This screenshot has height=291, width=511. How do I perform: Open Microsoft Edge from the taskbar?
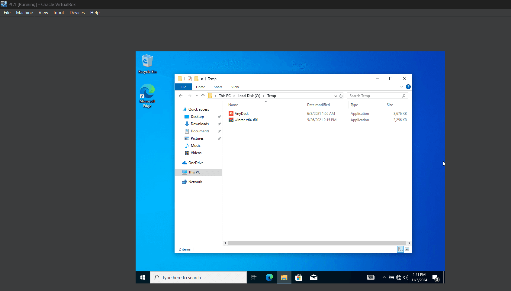pos(269,277)
